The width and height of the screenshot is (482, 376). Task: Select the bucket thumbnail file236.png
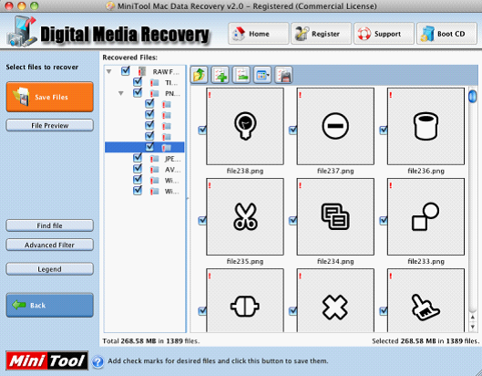[426, 126]
